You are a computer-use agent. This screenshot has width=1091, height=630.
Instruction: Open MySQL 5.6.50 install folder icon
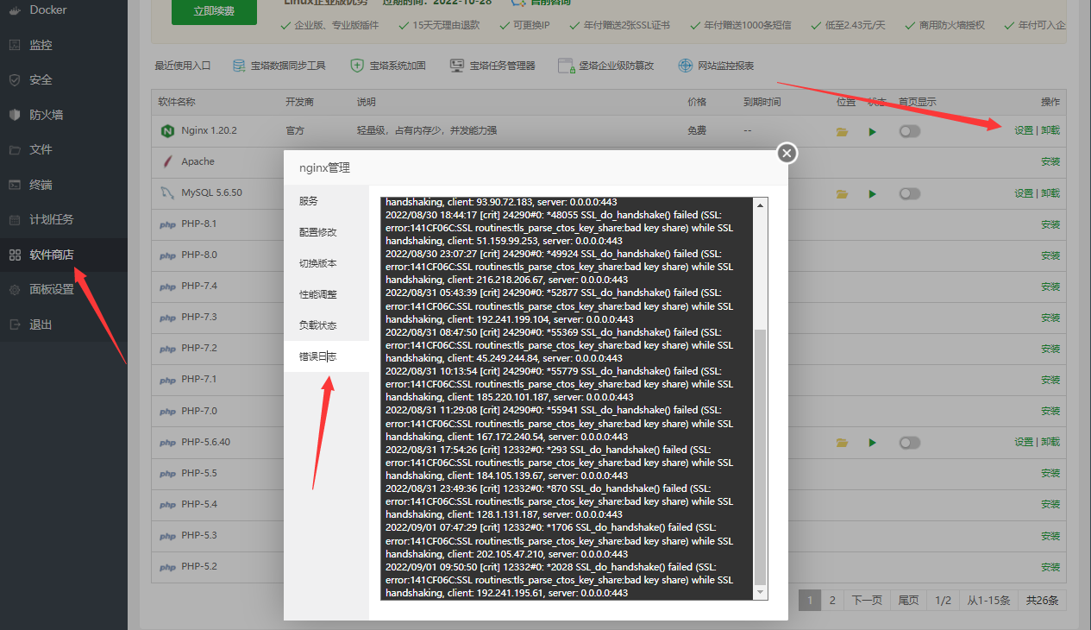(842, 193)
